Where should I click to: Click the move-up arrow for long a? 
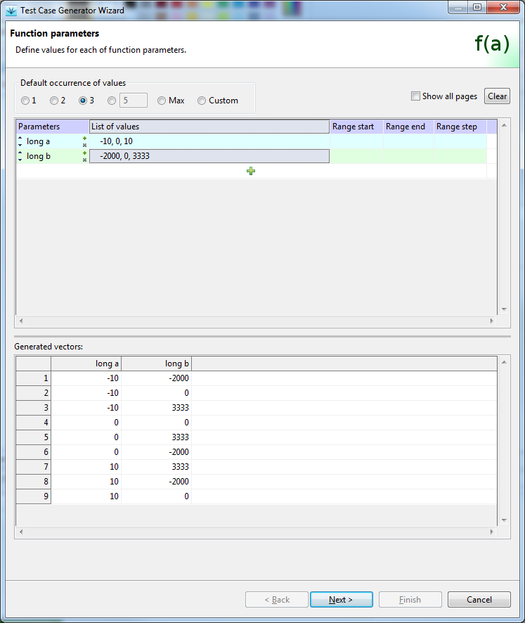(x=20, y=138)
